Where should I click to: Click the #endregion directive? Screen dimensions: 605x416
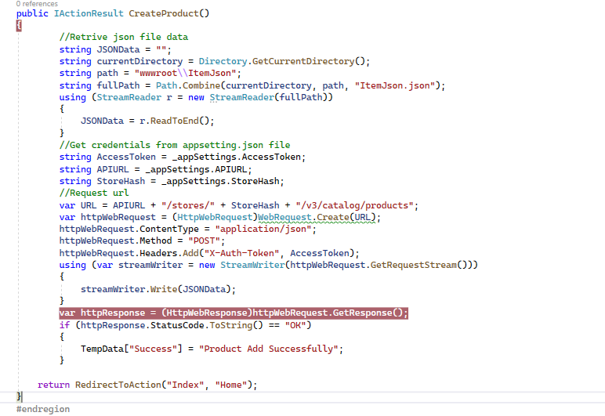(x=43, y=409)
